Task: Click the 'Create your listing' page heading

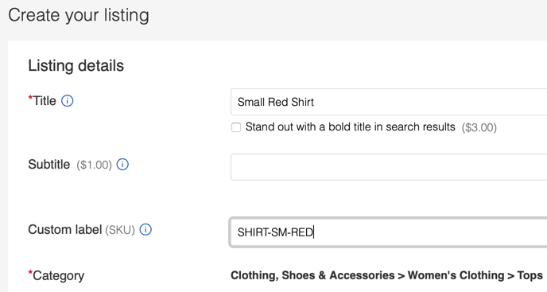Action: [x=79, y=15]
